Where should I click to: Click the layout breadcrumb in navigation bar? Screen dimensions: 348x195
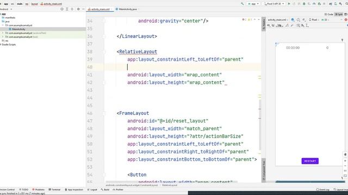[34, 4]
